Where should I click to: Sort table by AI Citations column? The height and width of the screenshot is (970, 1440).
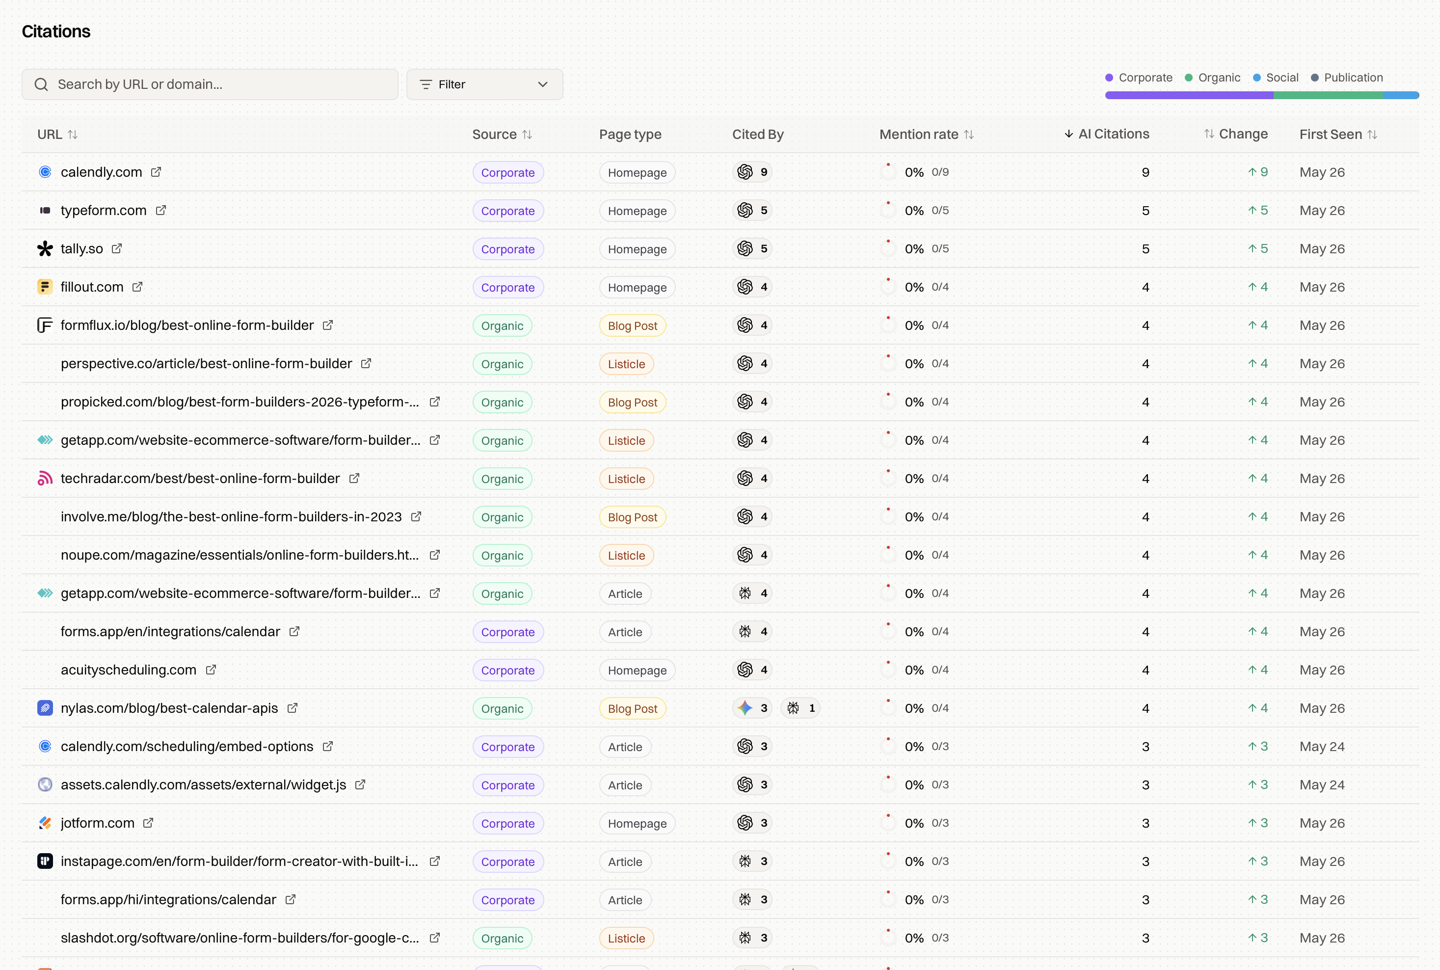coord(1107,134)
